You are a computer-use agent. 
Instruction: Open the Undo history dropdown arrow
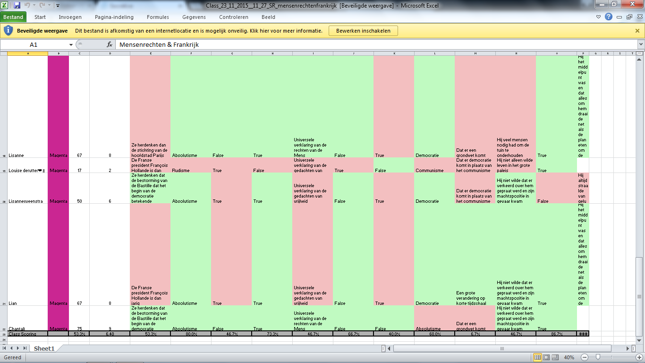(x=34, y=6)
